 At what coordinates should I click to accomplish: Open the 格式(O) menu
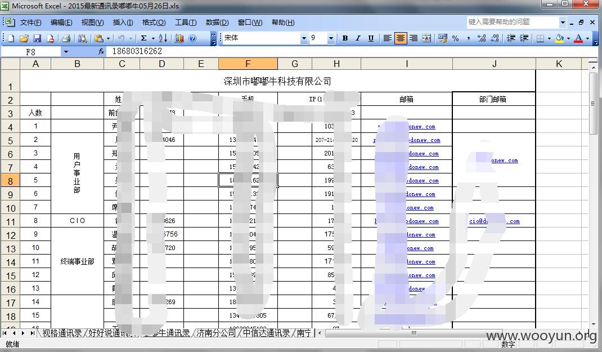(x=154, y=23)
